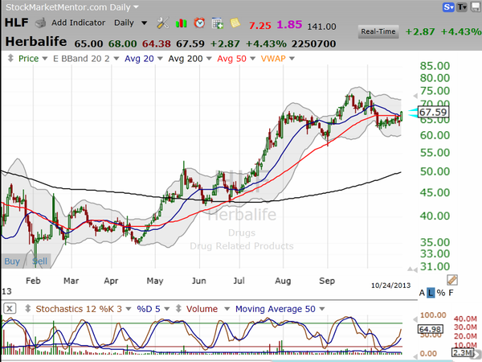Open the yellow sticky note icon
Viewport: 482px width, 362px height.
click(x=235, y=23)
